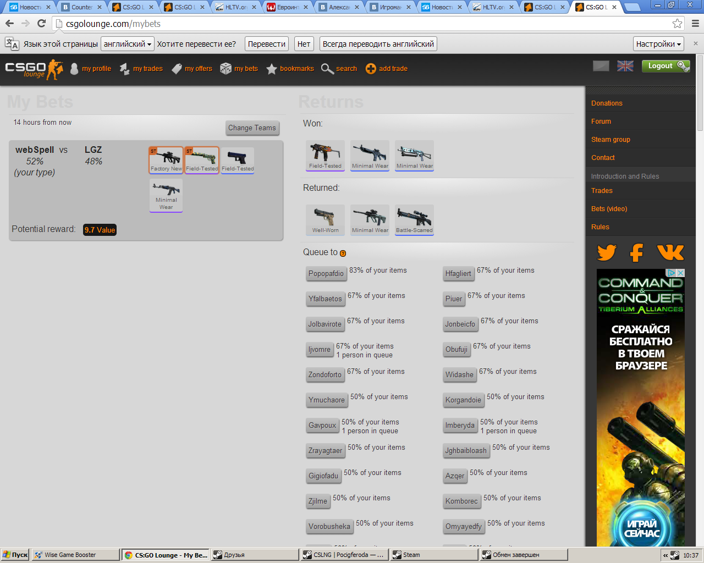Image resolution: width=704 pixels, height=563 pixels.
Task: Click the Перевести translate button
Action: coord(267,44)
